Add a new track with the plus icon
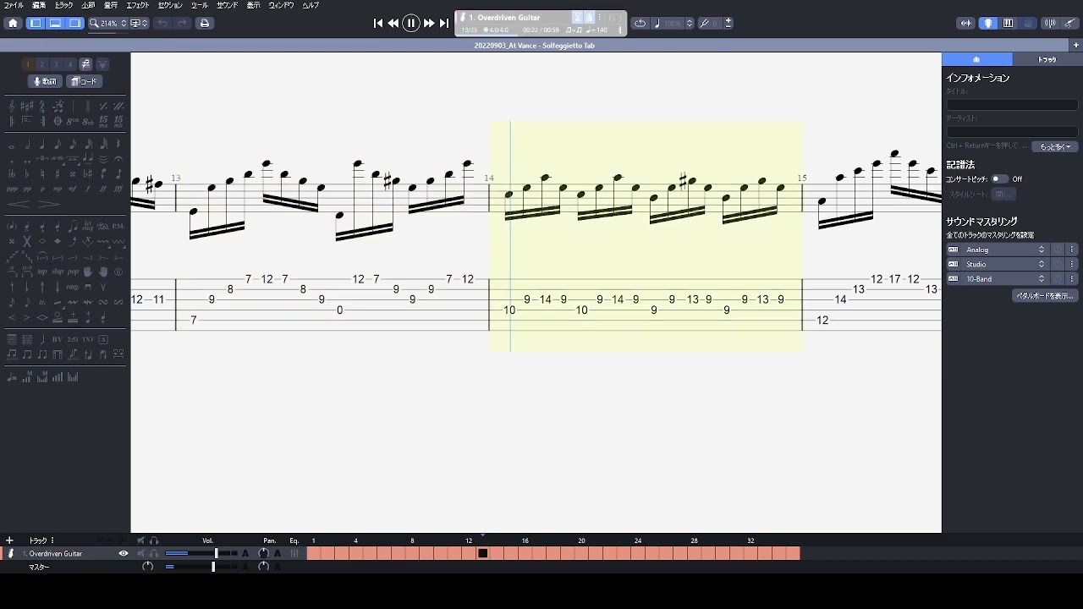Screen dimensions: 1083x609 tap(9, 540)
